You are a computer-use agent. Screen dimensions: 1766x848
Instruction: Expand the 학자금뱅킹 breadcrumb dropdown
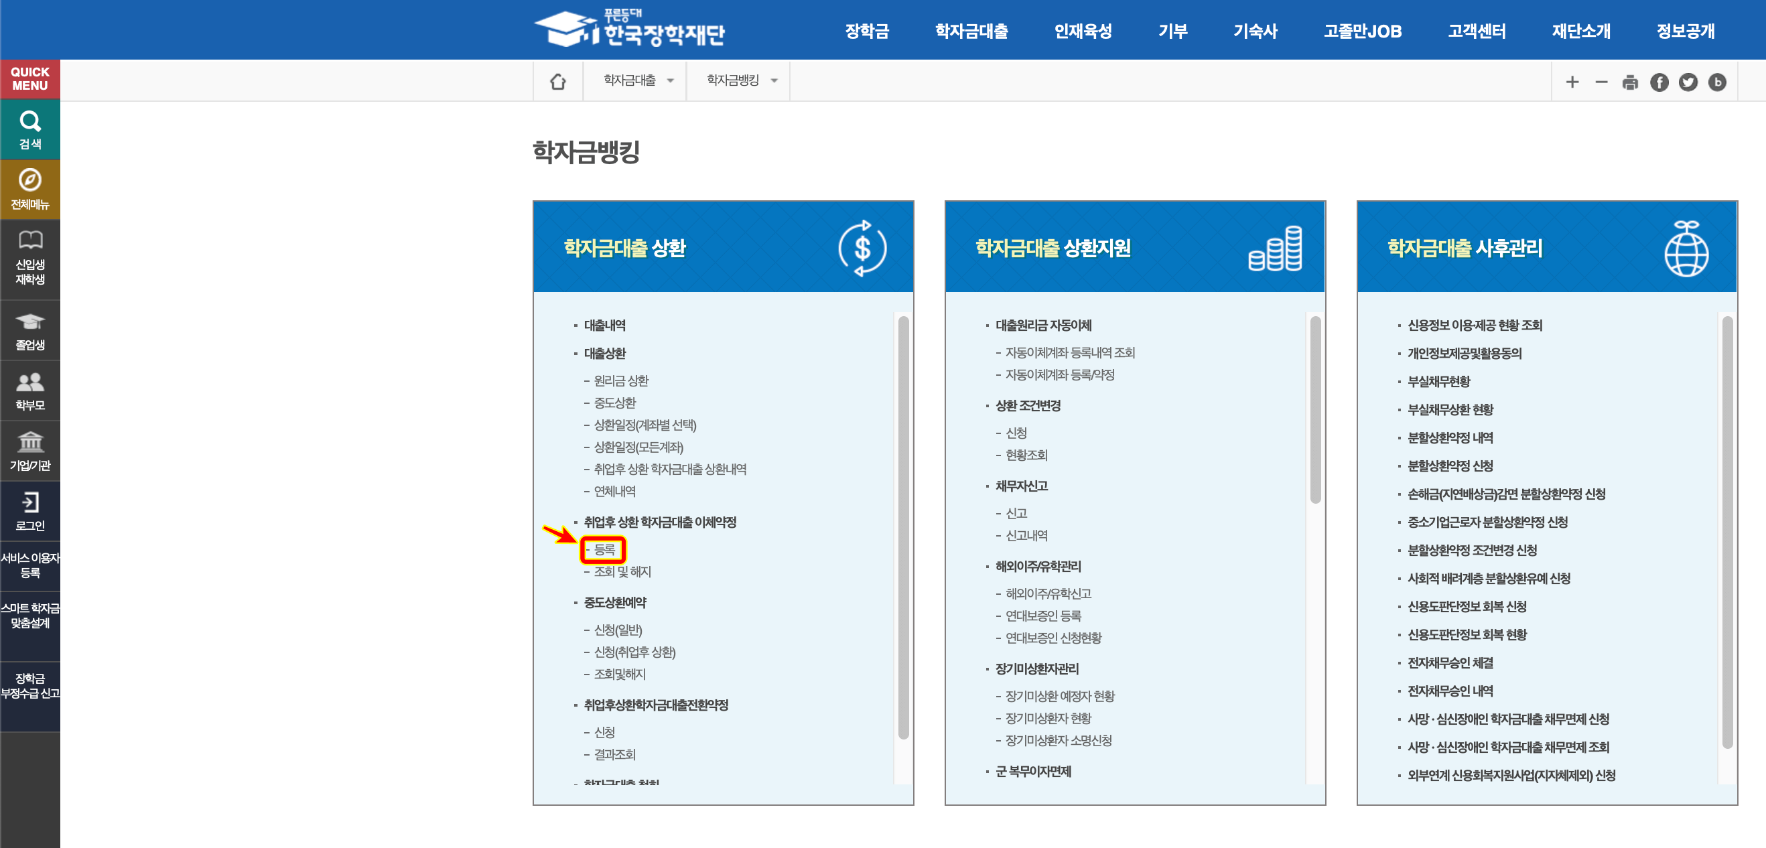pyautogui.click(x=738, y=80)
